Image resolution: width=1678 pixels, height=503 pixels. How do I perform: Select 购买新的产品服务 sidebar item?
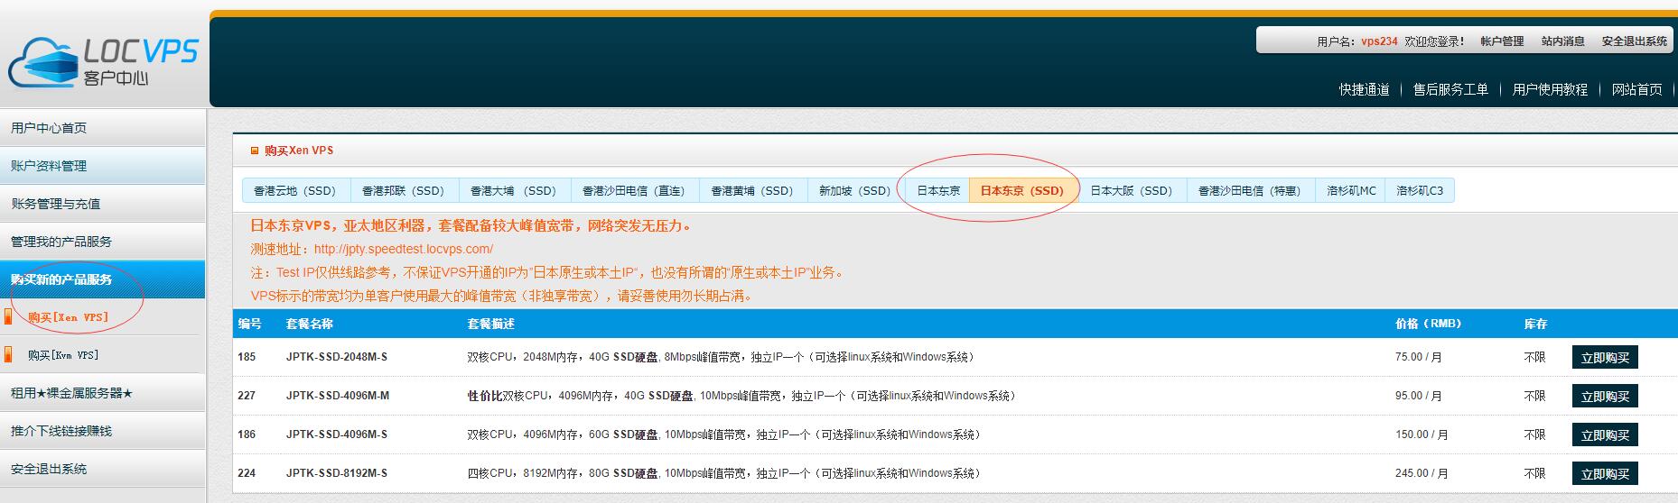click(102, 279)
